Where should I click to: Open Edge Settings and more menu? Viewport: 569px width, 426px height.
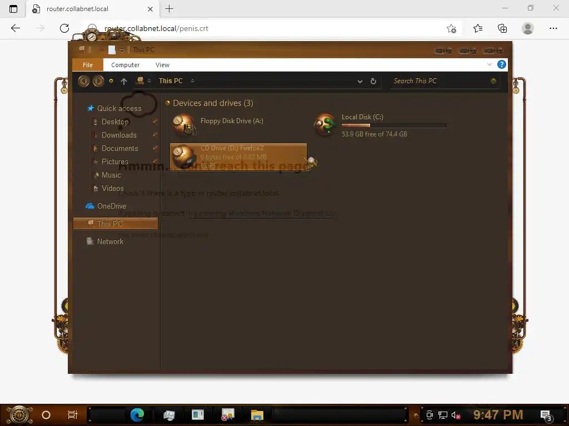point(553,28)
